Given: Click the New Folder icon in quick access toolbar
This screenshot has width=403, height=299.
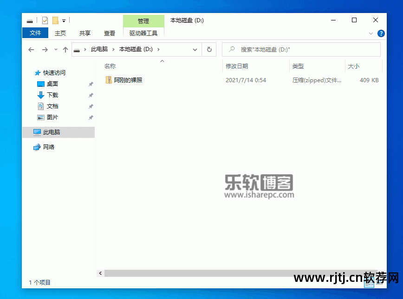Looking at the screenshot, I should [x=54, y=20].
